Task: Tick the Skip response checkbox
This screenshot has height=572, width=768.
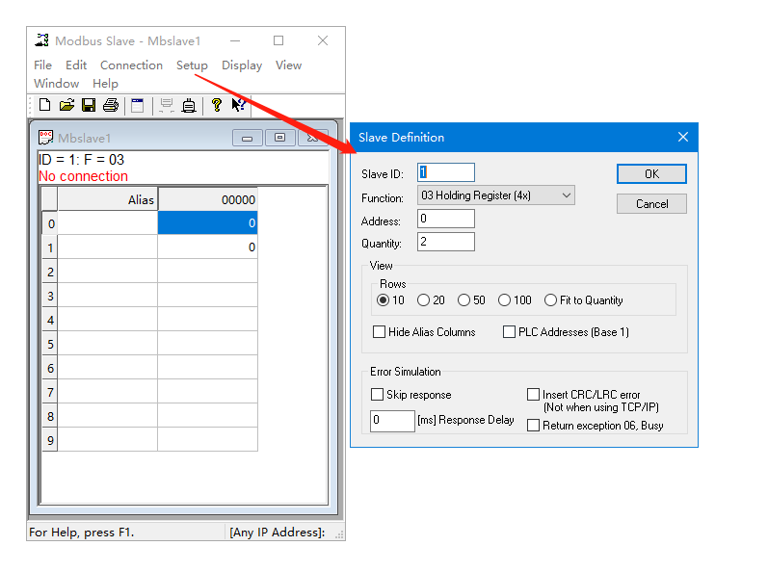Action: (x=378, y=395)
